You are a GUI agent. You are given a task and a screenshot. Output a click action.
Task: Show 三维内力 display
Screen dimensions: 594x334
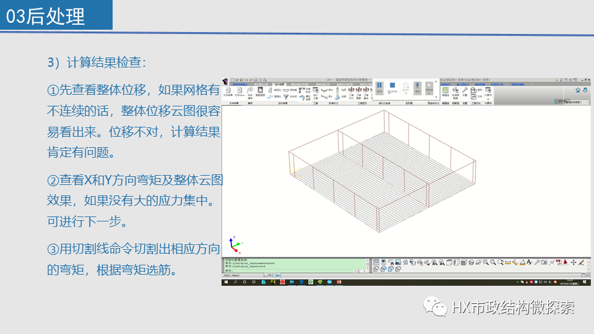pyautogui.click(x=351, y=93)
